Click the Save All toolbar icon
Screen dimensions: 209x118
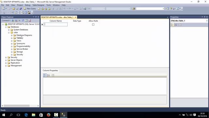(x=21, y=9)
